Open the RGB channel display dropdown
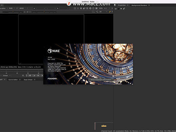 pos(12,8)
